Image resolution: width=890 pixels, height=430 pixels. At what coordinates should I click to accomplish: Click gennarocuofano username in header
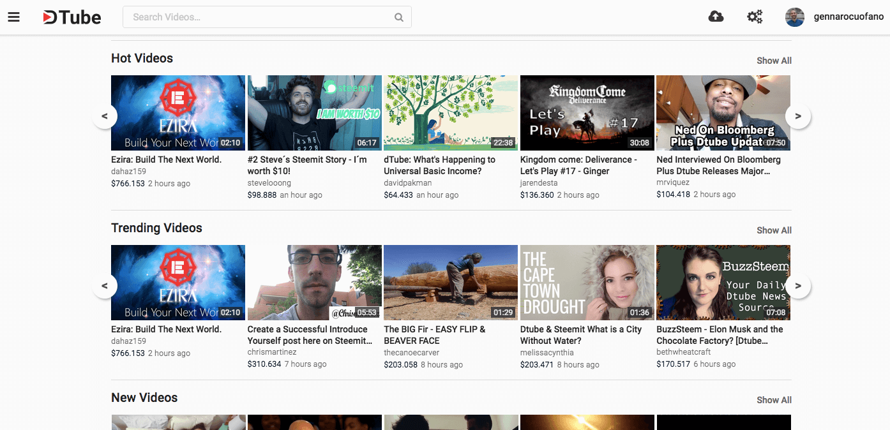coord(849,17)
